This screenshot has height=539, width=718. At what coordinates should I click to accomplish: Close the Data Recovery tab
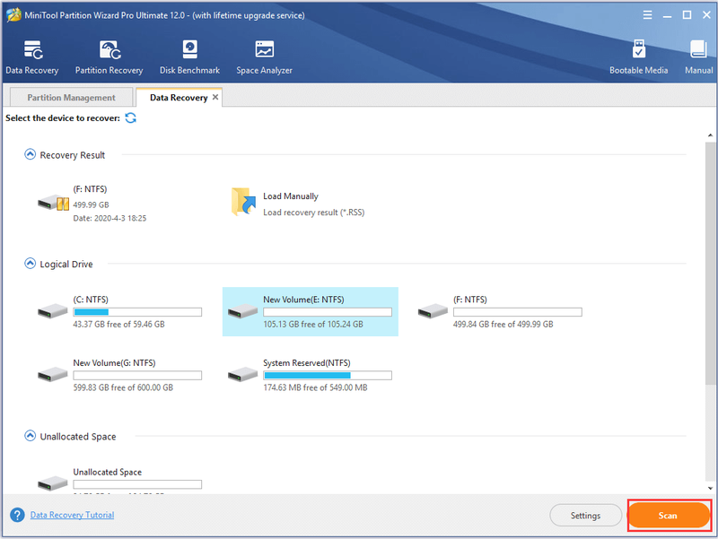[215, 97]
